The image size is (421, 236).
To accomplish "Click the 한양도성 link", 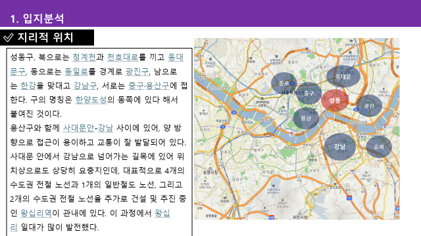I will 91,100.
